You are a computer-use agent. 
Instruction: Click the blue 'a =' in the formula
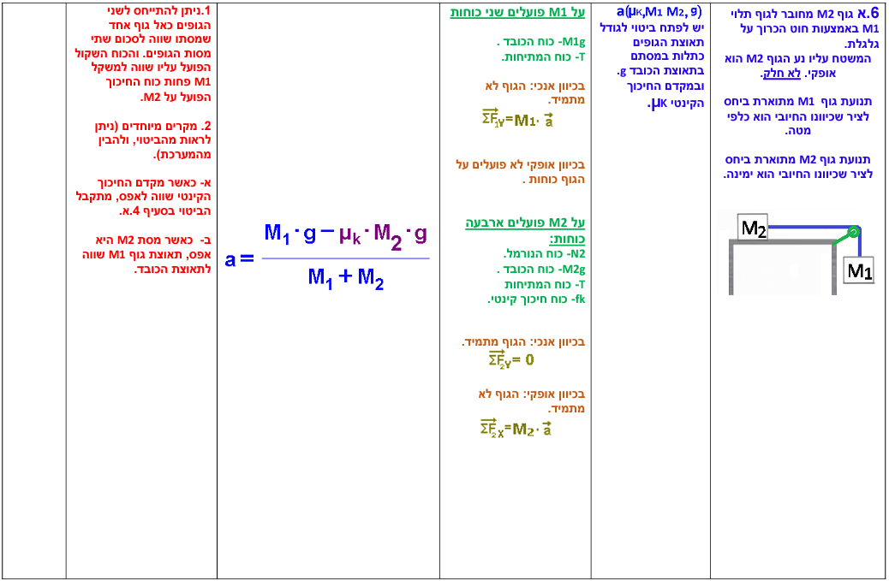(240, 258)
